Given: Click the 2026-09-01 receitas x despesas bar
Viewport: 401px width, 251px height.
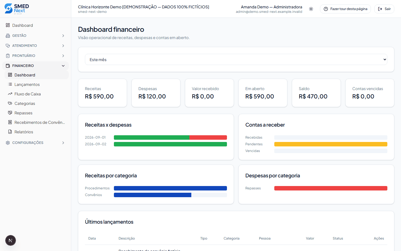Looking at the screenshot, I should pyautogui.click(x=170, y=137).
